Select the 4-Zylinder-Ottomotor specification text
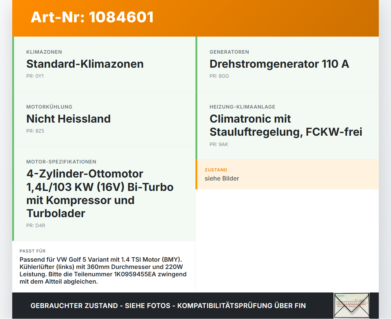Image resolution: width=391 pixels, height=319 pixels. pyautogui.click(x=100, y=193)
